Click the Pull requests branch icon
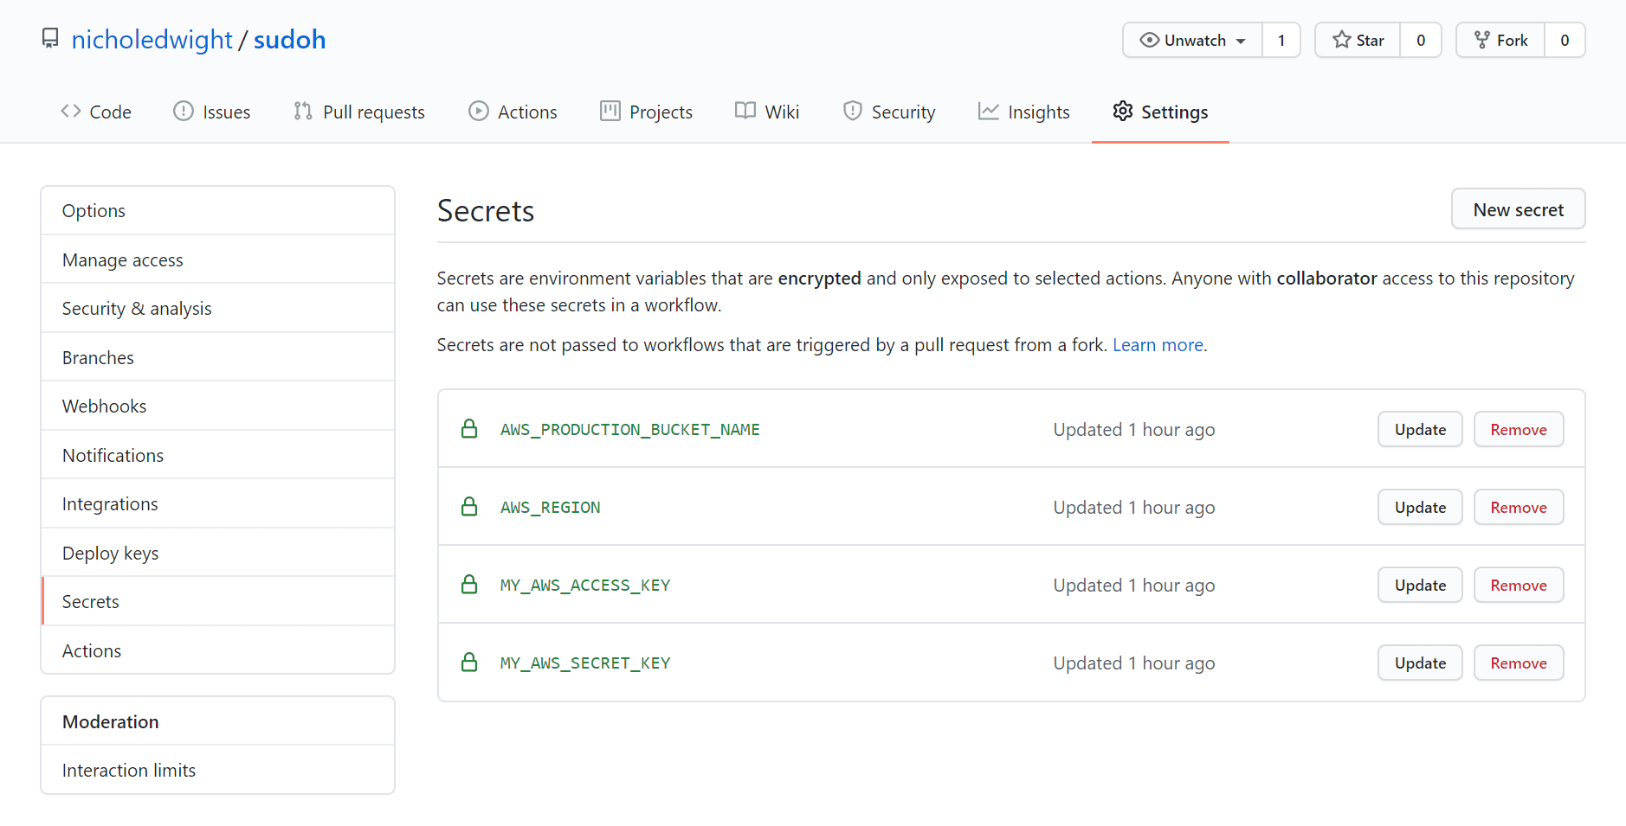 (302, 112)
